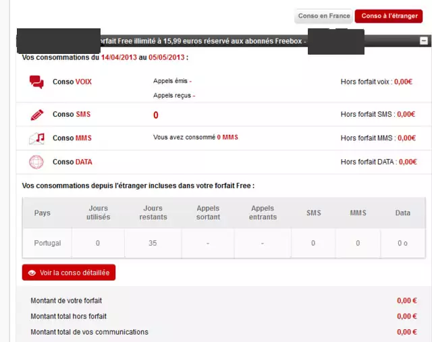Screen dimensions: 432x342
Task: Select the Portugal row cell
Action: pos(47,243)
